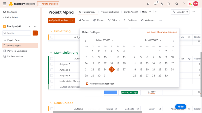Open the notifications bell
The image size is (202, 113).
(148, 4)
